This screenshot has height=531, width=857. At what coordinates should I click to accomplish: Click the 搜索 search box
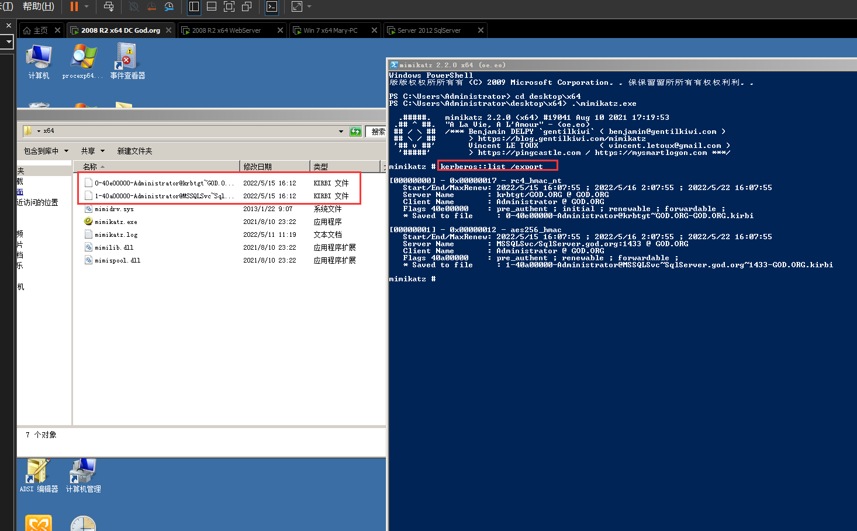(376, 132)
